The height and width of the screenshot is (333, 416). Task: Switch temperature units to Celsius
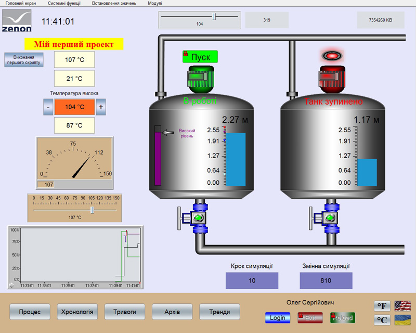(x=383, y=320)
